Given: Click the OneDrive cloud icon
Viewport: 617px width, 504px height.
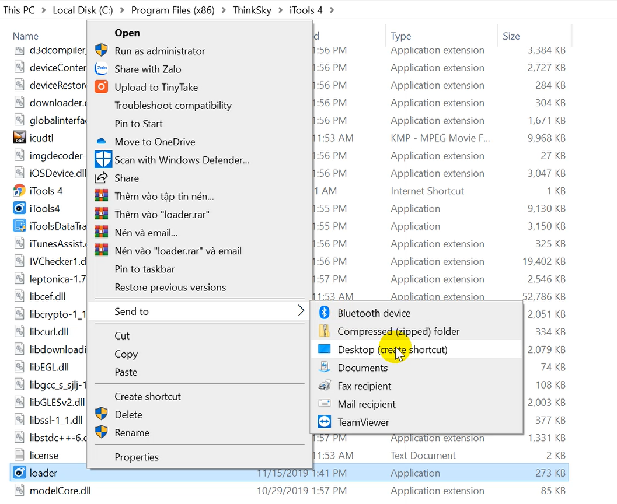Looking at the screenshot, I should click(102, 142).
